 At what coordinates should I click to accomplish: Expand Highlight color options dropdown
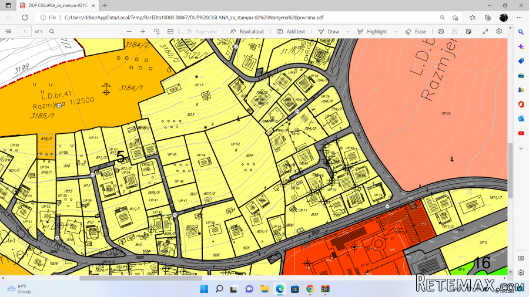[x=395, y=32]
